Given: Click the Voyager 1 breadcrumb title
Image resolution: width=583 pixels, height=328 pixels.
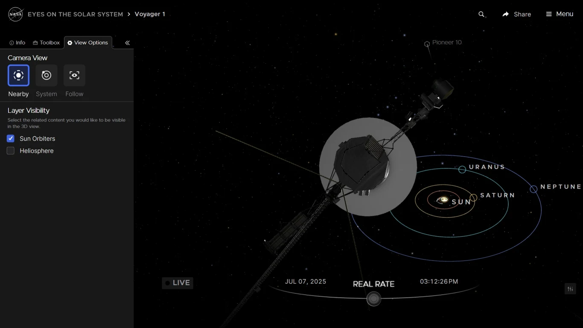Looking at the screenshot, I should (x=150, y=14).
